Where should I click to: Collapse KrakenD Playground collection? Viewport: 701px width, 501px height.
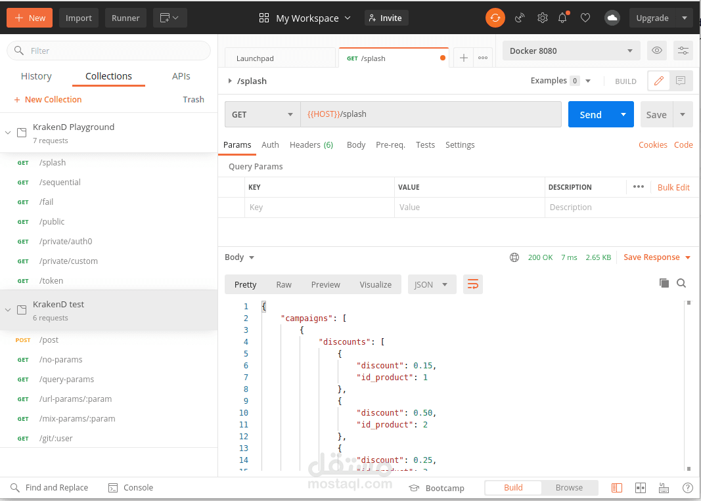pyautogui.click(x=8, y=133)
